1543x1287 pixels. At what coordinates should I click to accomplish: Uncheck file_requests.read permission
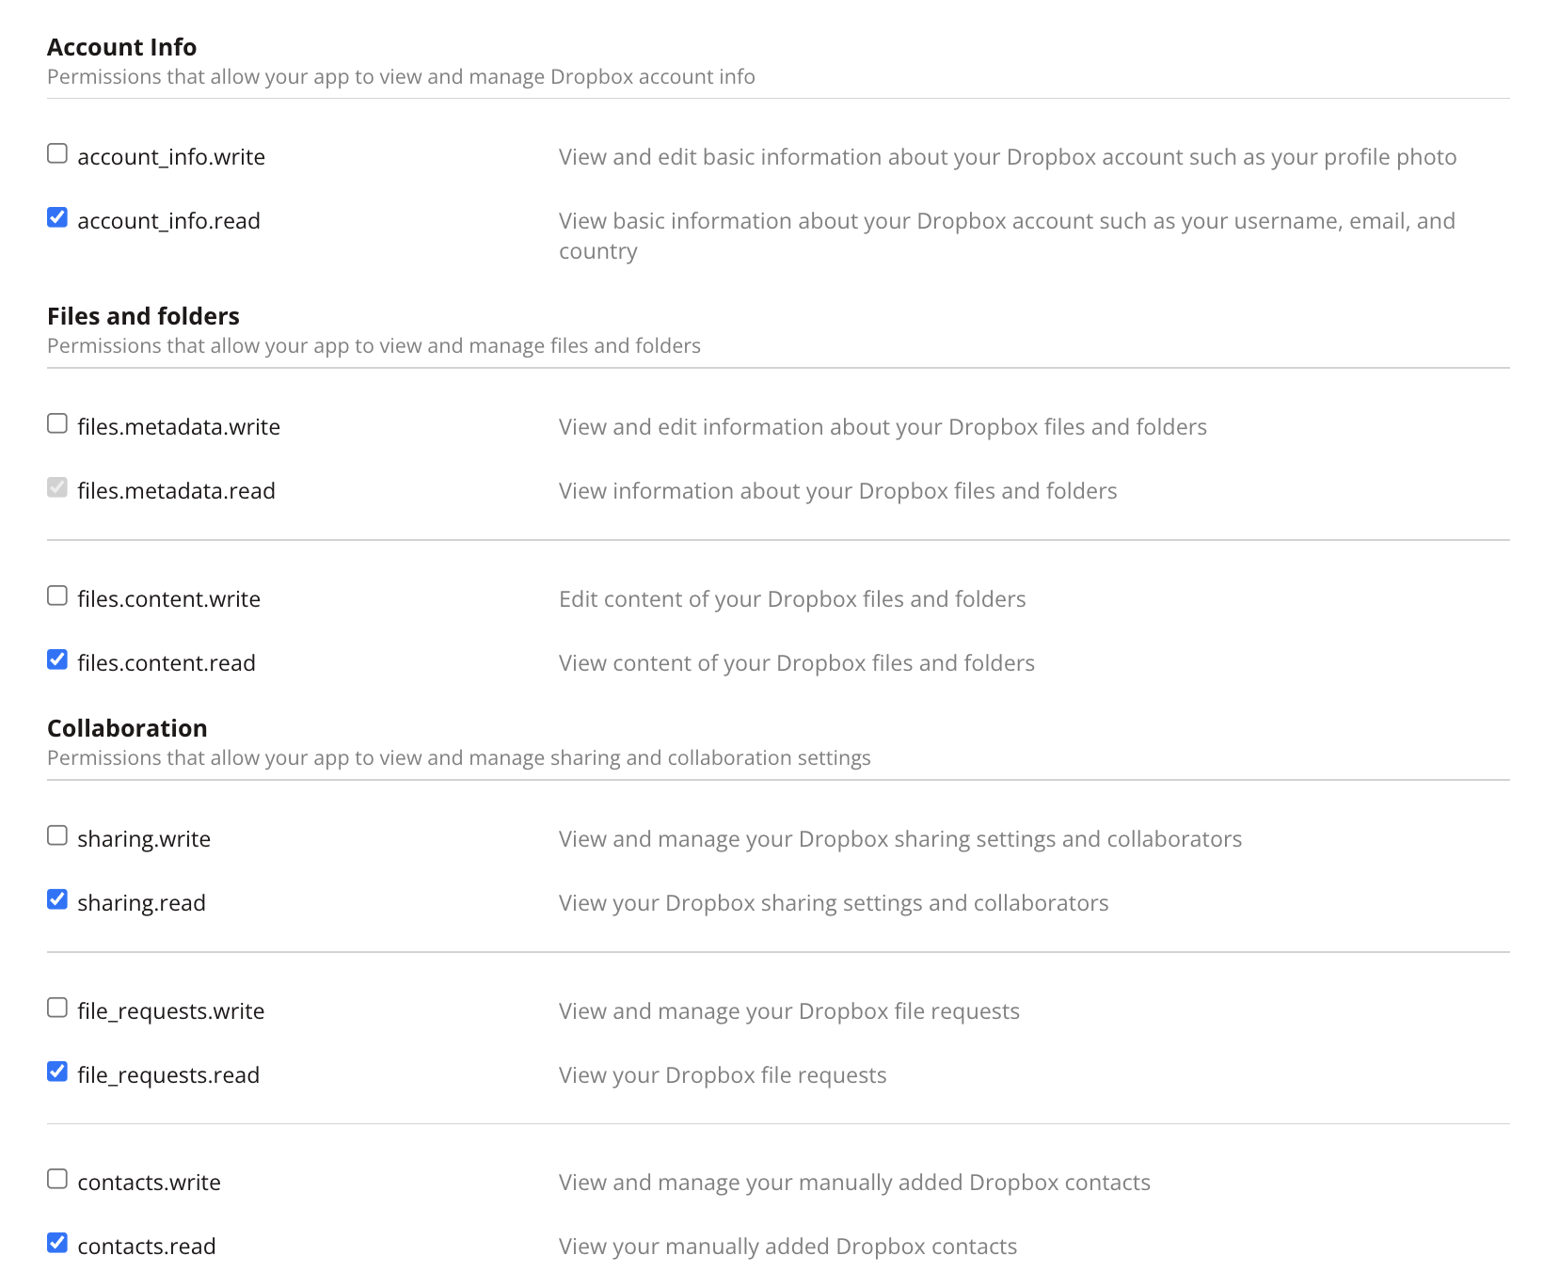click(x=57, y=1072)
